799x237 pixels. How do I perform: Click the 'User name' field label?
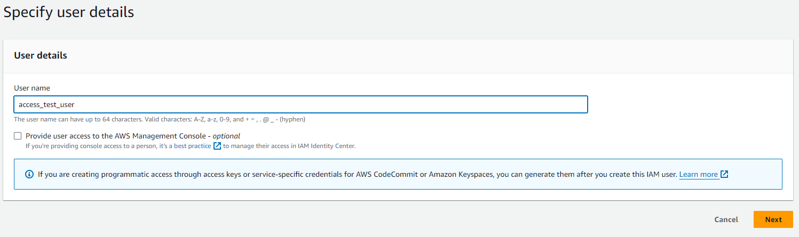[32, 88]
